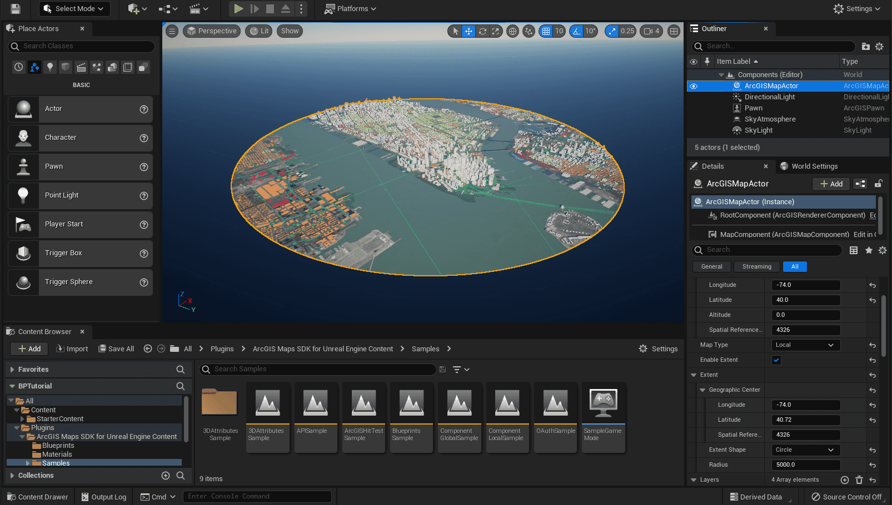
Task: Select the Visual Effects category icon
Action: (x=97, y=67)
